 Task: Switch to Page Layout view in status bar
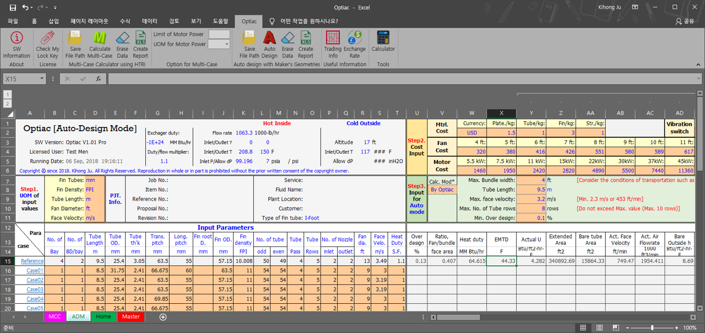click(600, 327)
